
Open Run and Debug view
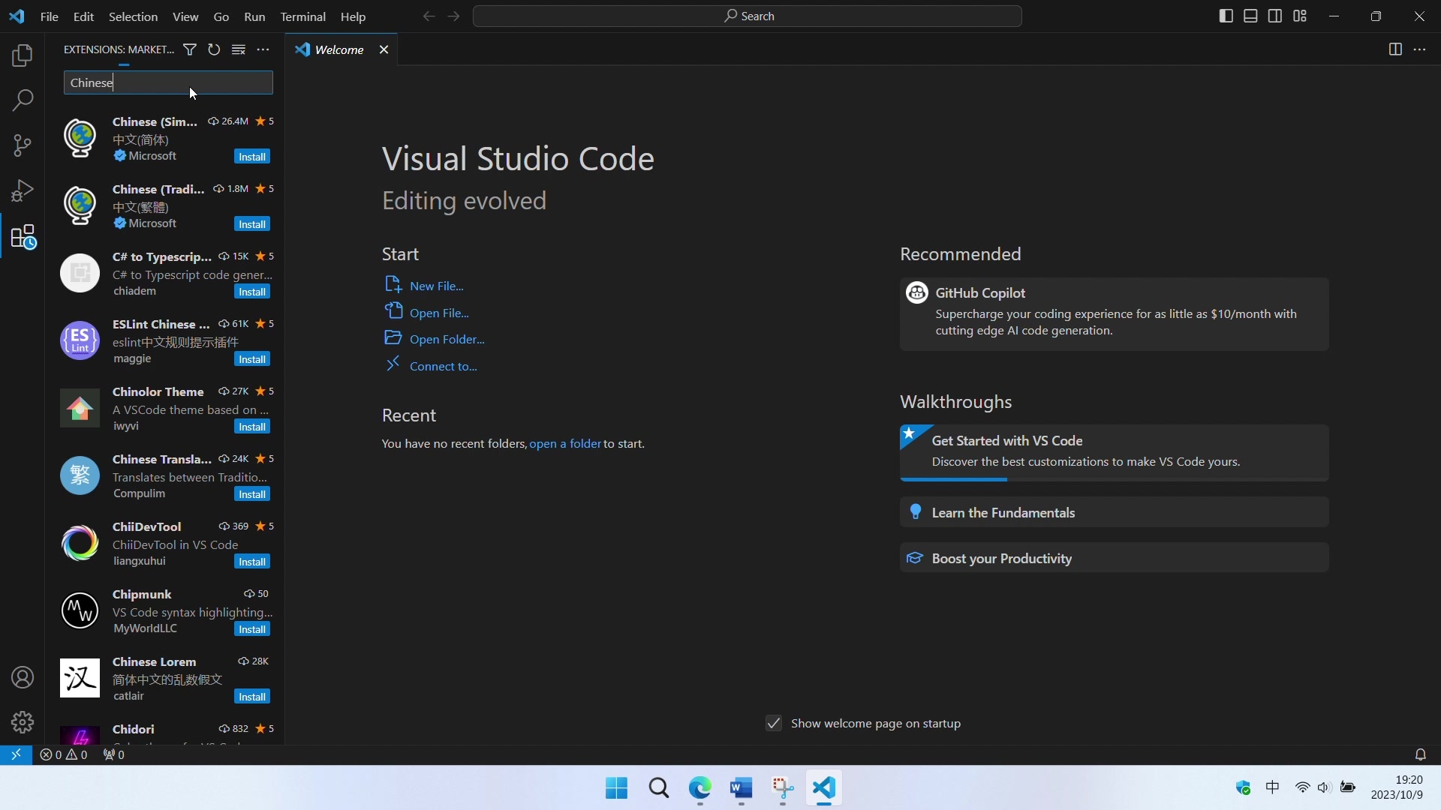coord(23,190)
